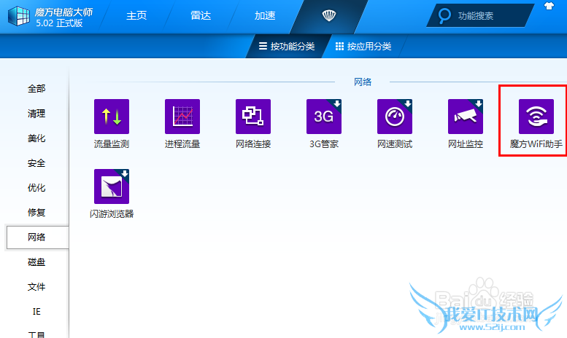Start the 网速测试 speed test tool
This screenshot has height=338, width=567.
[395, 117]
